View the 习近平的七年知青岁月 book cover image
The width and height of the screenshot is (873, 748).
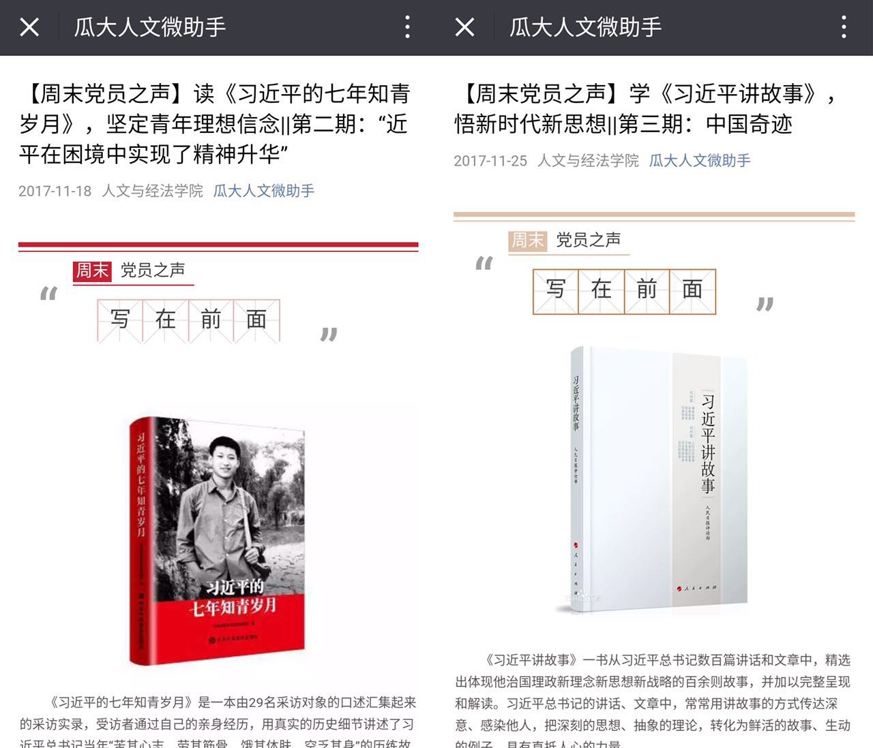(218, 540)
